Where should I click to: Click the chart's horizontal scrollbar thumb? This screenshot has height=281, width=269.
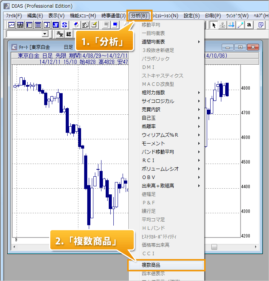(x=214, y=247)
